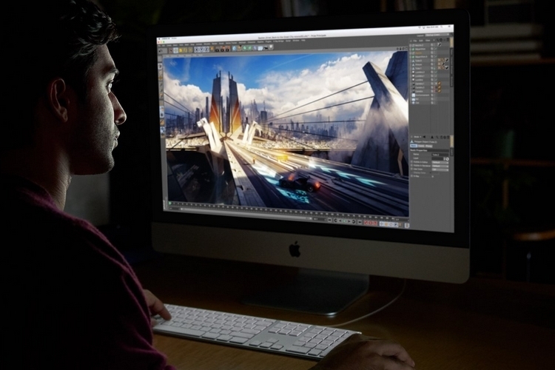The height and width of the screenshot is (370, 555).
Task: Click the Name field in Basic Properties
Action: point(441,153)
